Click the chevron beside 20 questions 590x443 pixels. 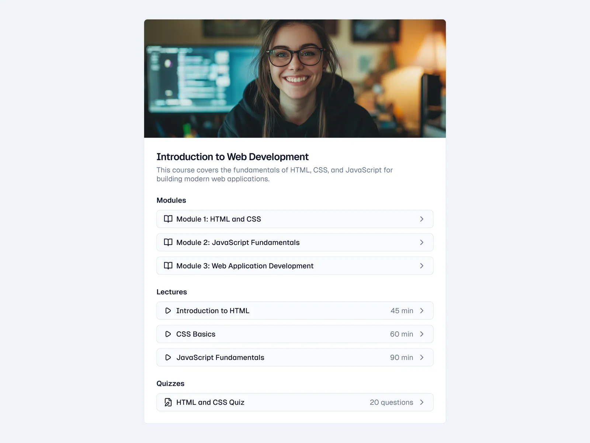click(x=421, y=402)
